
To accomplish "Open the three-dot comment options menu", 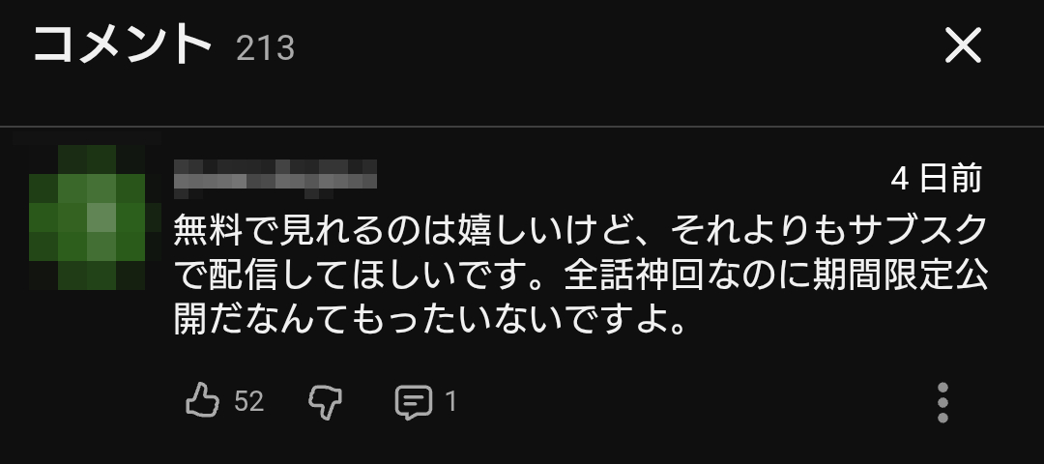I will point(942,402).
